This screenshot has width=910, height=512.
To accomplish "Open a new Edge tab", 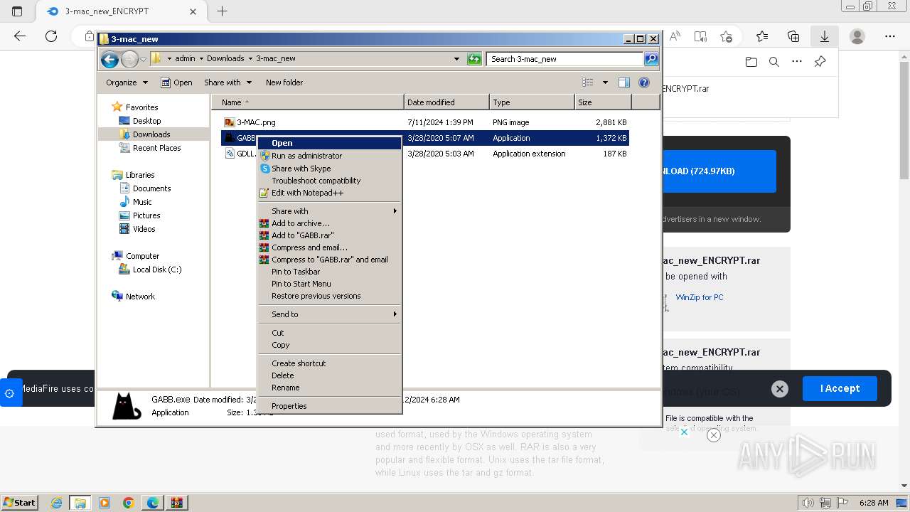I will (x=222, y=11).
